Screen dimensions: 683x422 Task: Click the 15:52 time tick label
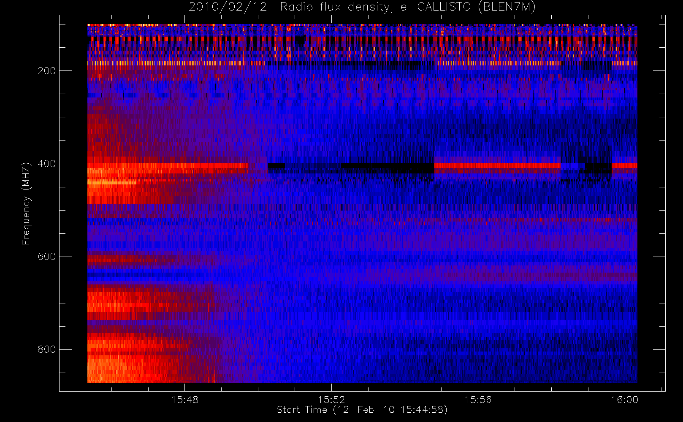pos(331,400)
